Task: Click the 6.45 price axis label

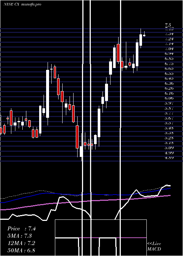Action: [169, 78]
